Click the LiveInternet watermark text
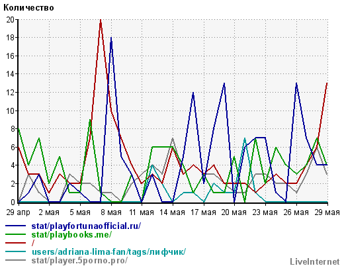The height and width of the screenshot is (268, 344). click(x=315, y=262)
